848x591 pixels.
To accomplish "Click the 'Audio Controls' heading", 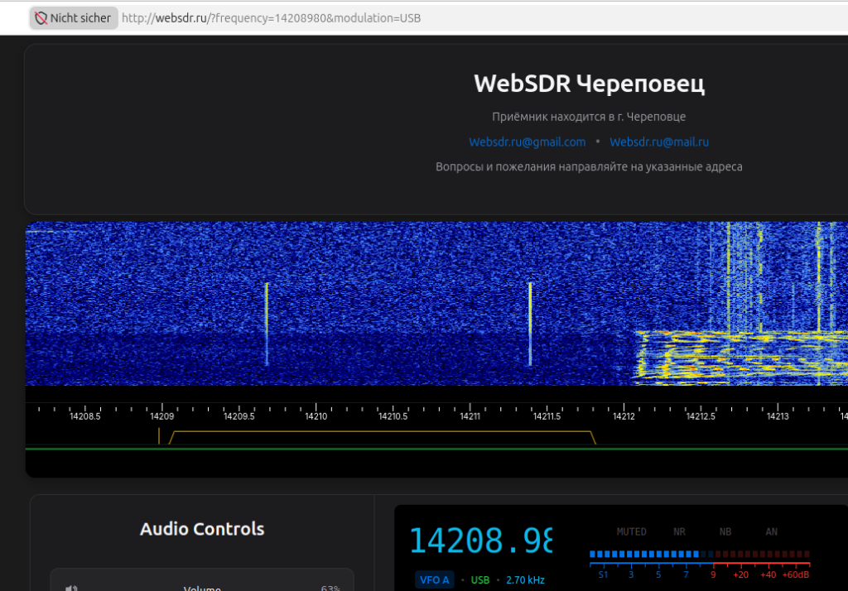I will coord(202,528).
